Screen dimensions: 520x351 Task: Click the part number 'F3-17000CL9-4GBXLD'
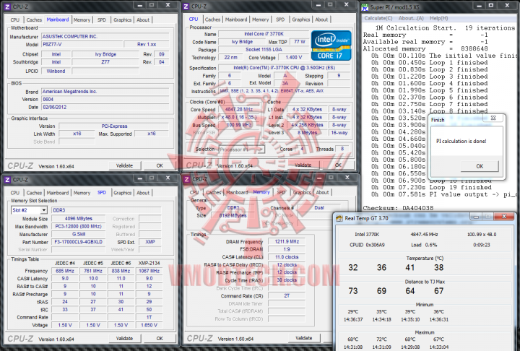[x=79, y=242]
